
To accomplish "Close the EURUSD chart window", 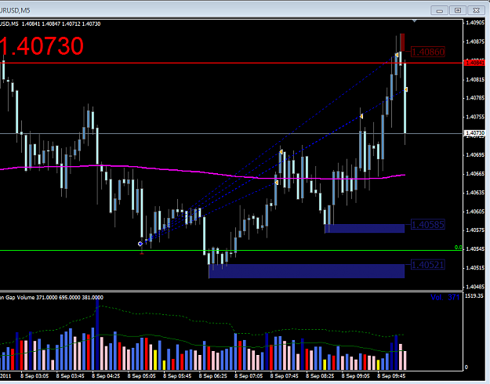I will click(x=476, y=11).
